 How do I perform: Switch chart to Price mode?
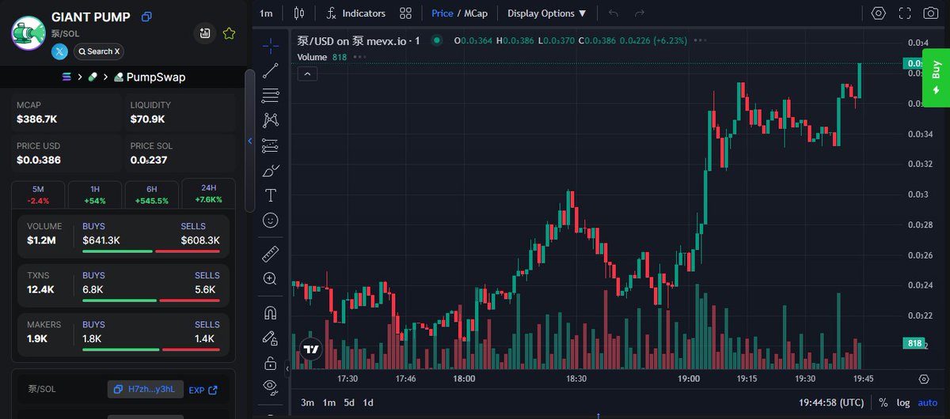coord(443,13)
